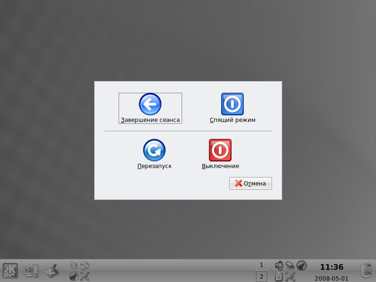The image size is (376, 282).
Task: Click the Перезапуск restart option
Action: tap(154, 154)
